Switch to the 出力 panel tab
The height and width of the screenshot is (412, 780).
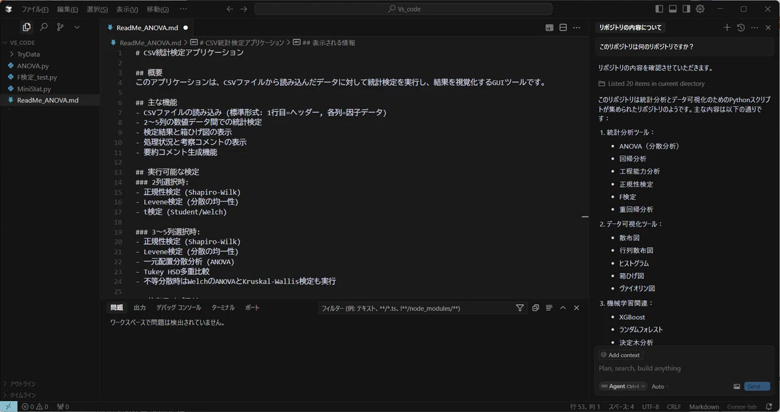click(x=140, y=307)
